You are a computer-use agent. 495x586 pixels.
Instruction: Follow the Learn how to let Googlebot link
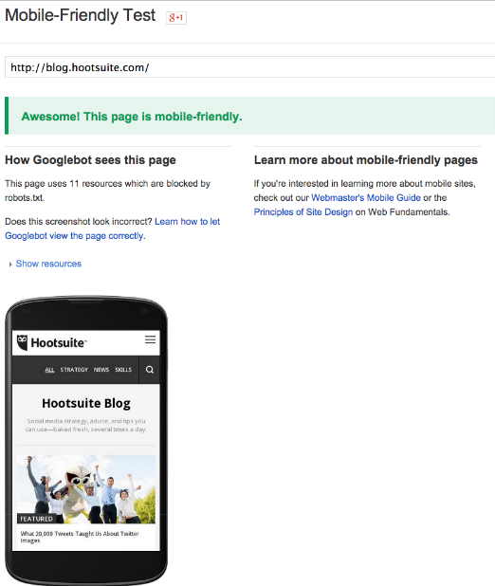coord(113,229)
